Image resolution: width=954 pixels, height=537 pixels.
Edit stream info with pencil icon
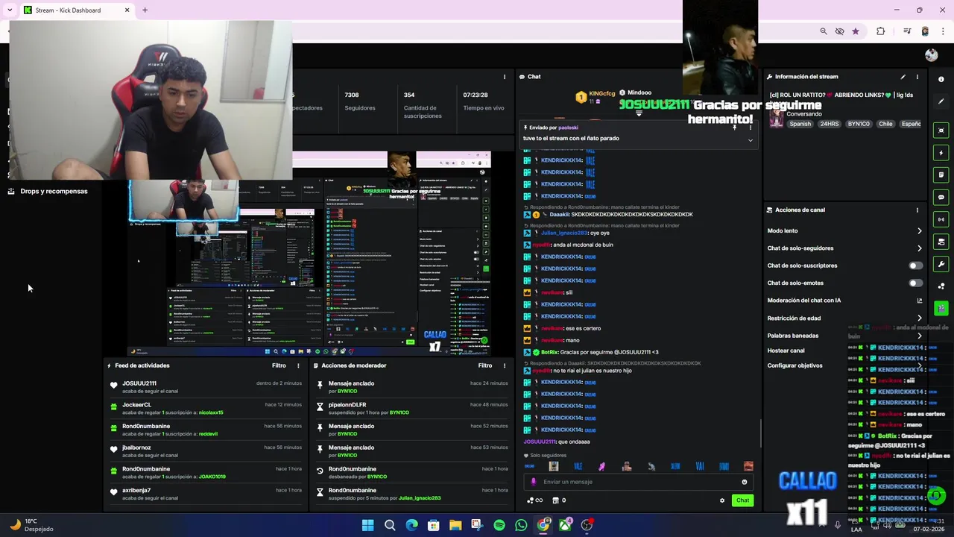(x=903, y=77)
